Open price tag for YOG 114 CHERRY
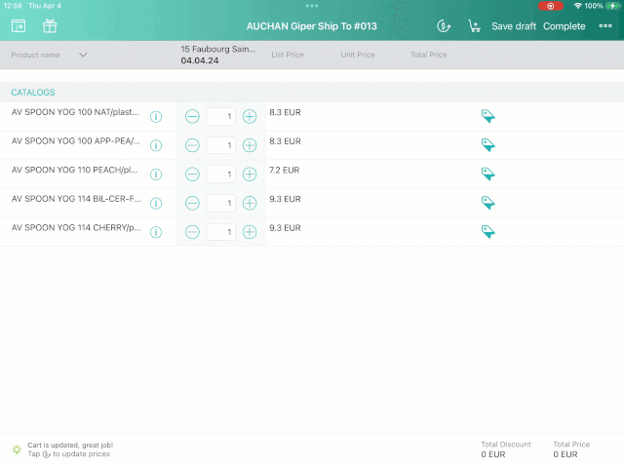The width and height of the screenshot is (624, 468). click(x=487, y=232)
